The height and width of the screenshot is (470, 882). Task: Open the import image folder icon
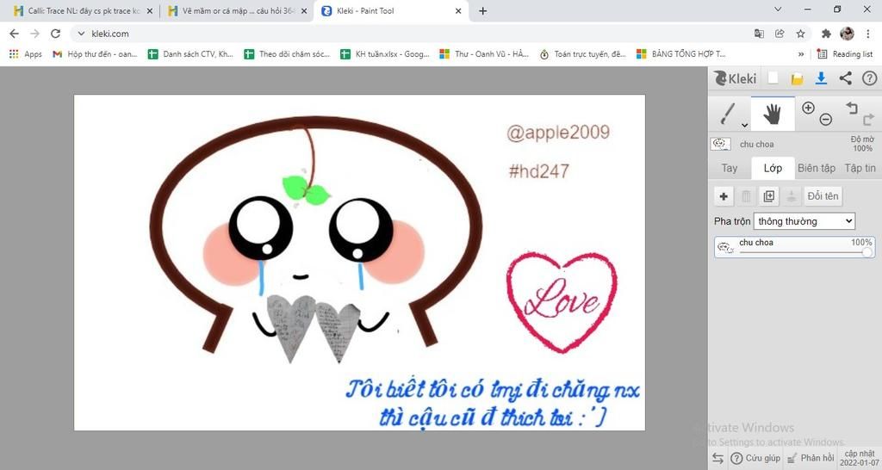pos(797,78)
